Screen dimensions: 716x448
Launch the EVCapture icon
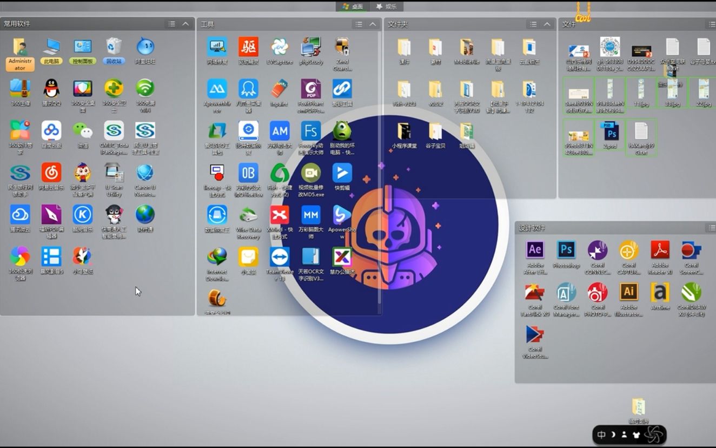click(280, 47)
